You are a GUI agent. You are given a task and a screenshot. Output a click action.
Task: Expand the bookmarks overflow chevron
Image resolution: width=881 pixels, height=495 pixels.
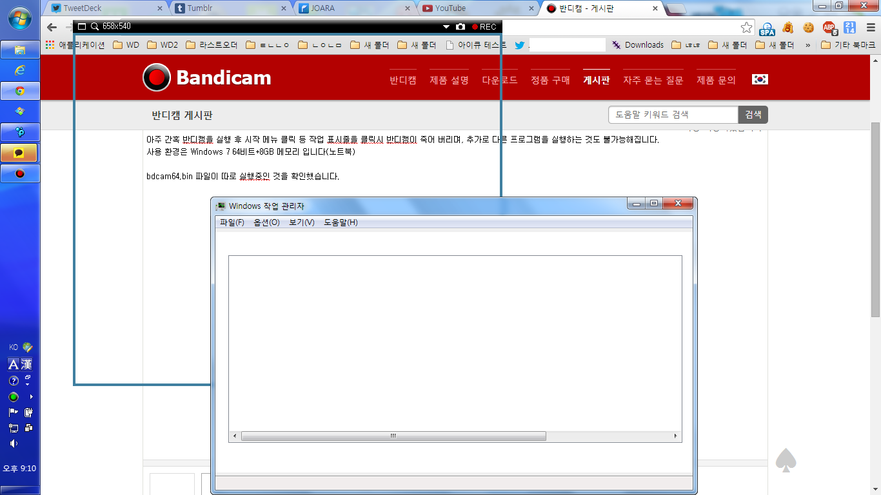click(x=807, y=45)
